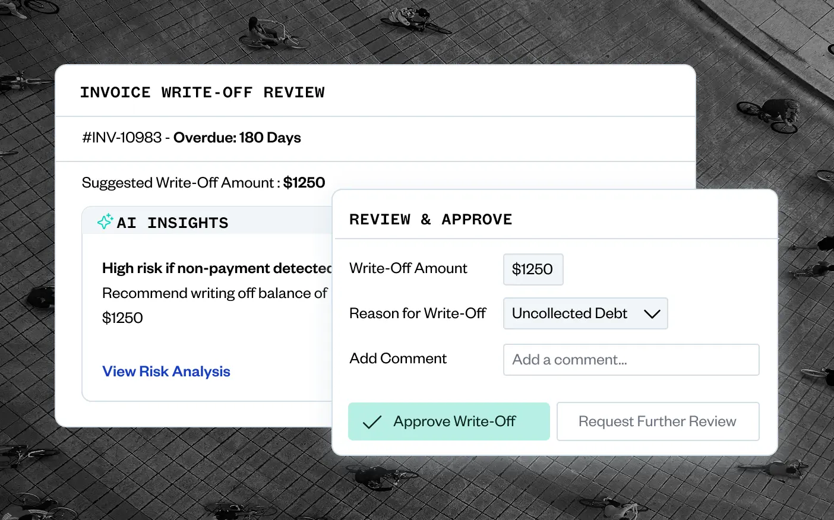Click the Write-Off Amount field label

[x=408, y=268]
